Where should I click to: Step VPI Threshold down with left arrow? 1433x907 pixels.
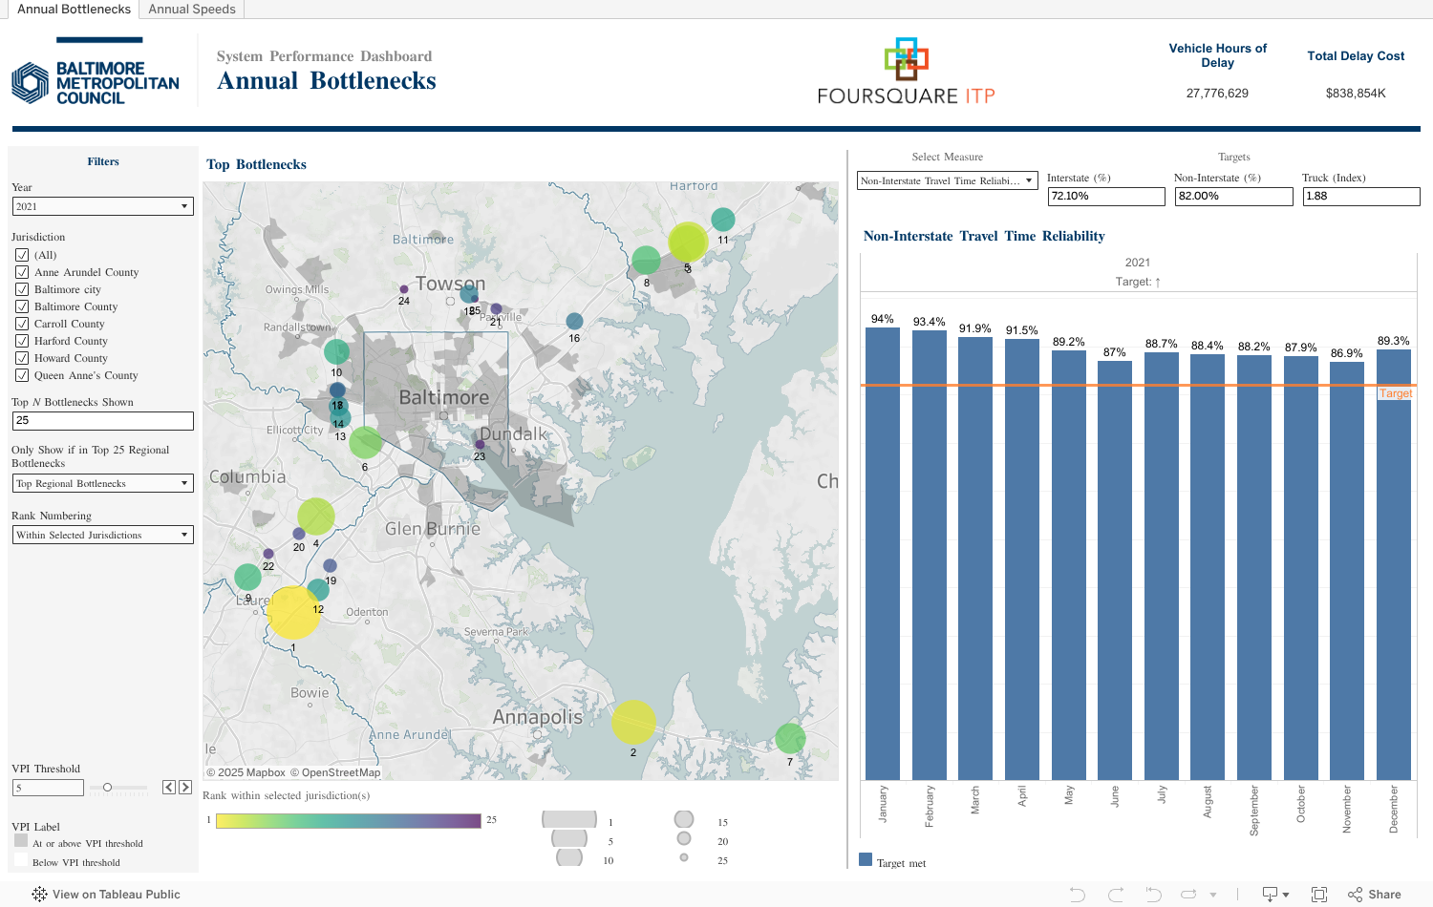pos(169,788)
